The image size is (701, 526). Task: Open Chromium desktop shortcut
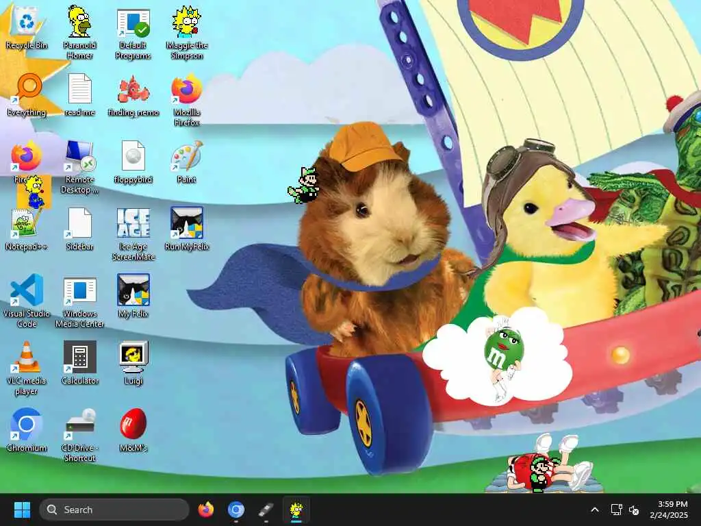click(27, 431)
